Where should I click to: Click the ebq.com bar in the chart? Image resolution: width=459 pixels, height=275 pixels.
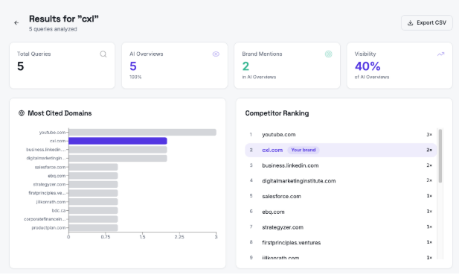tap(94, 176)
